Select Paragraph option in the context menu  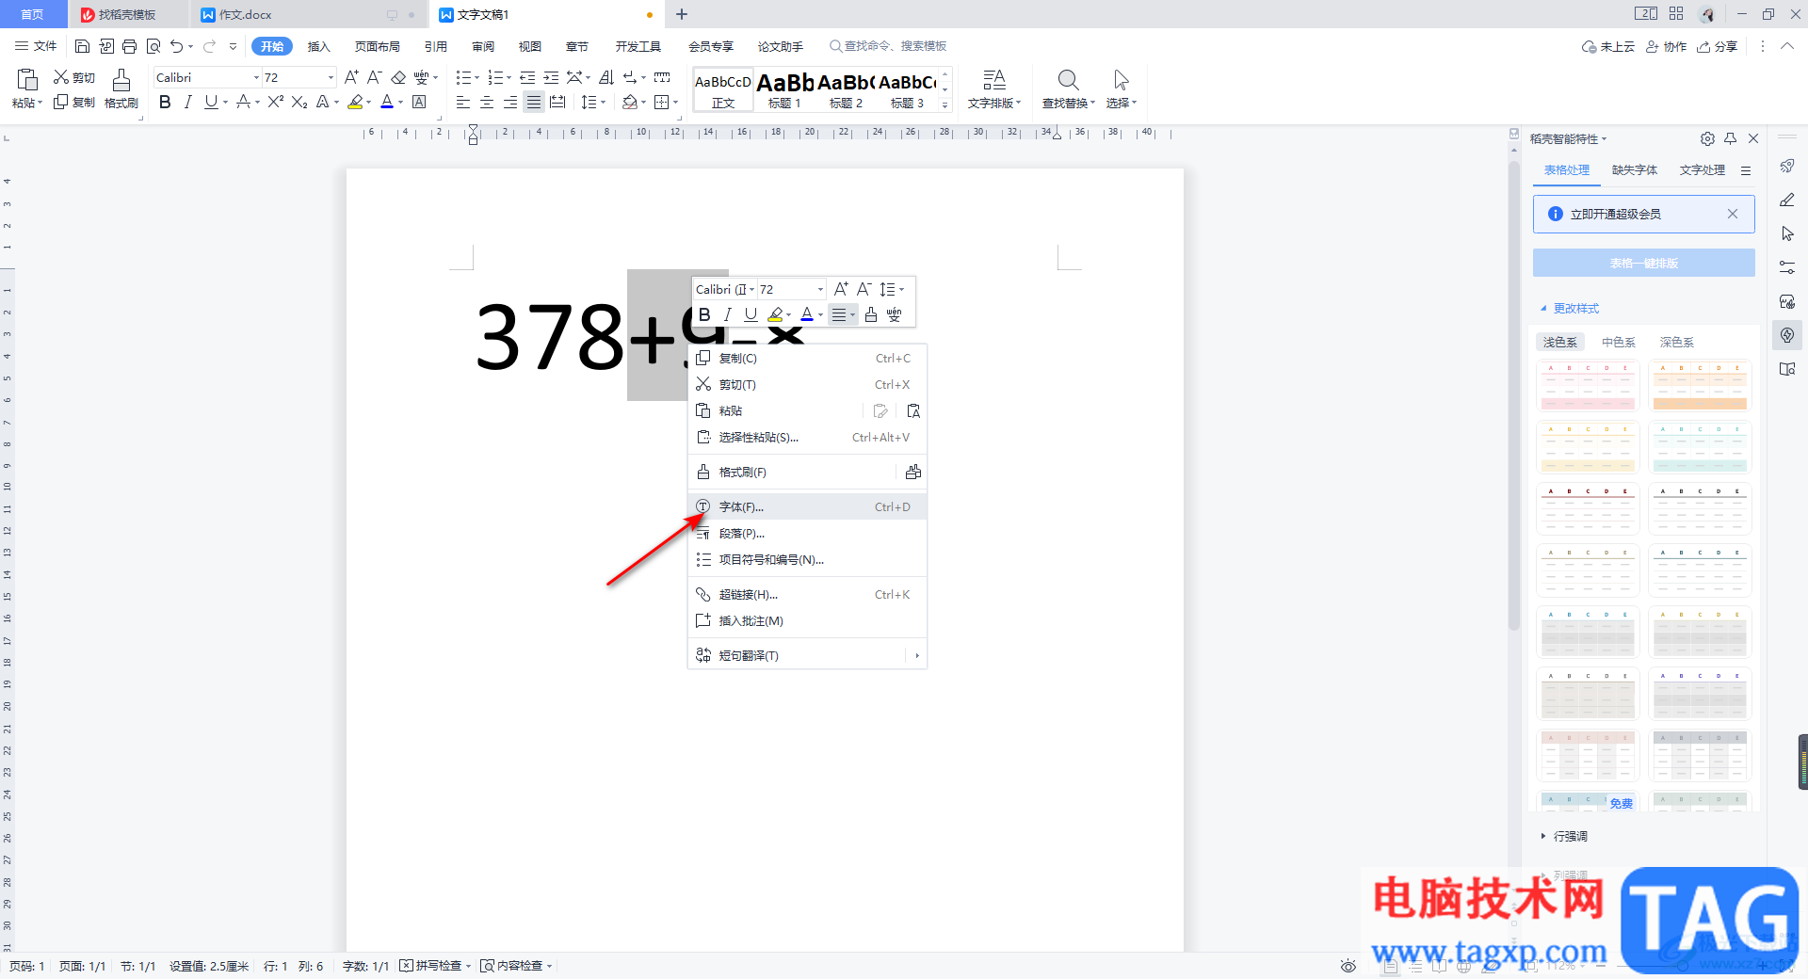coord(808,533)
